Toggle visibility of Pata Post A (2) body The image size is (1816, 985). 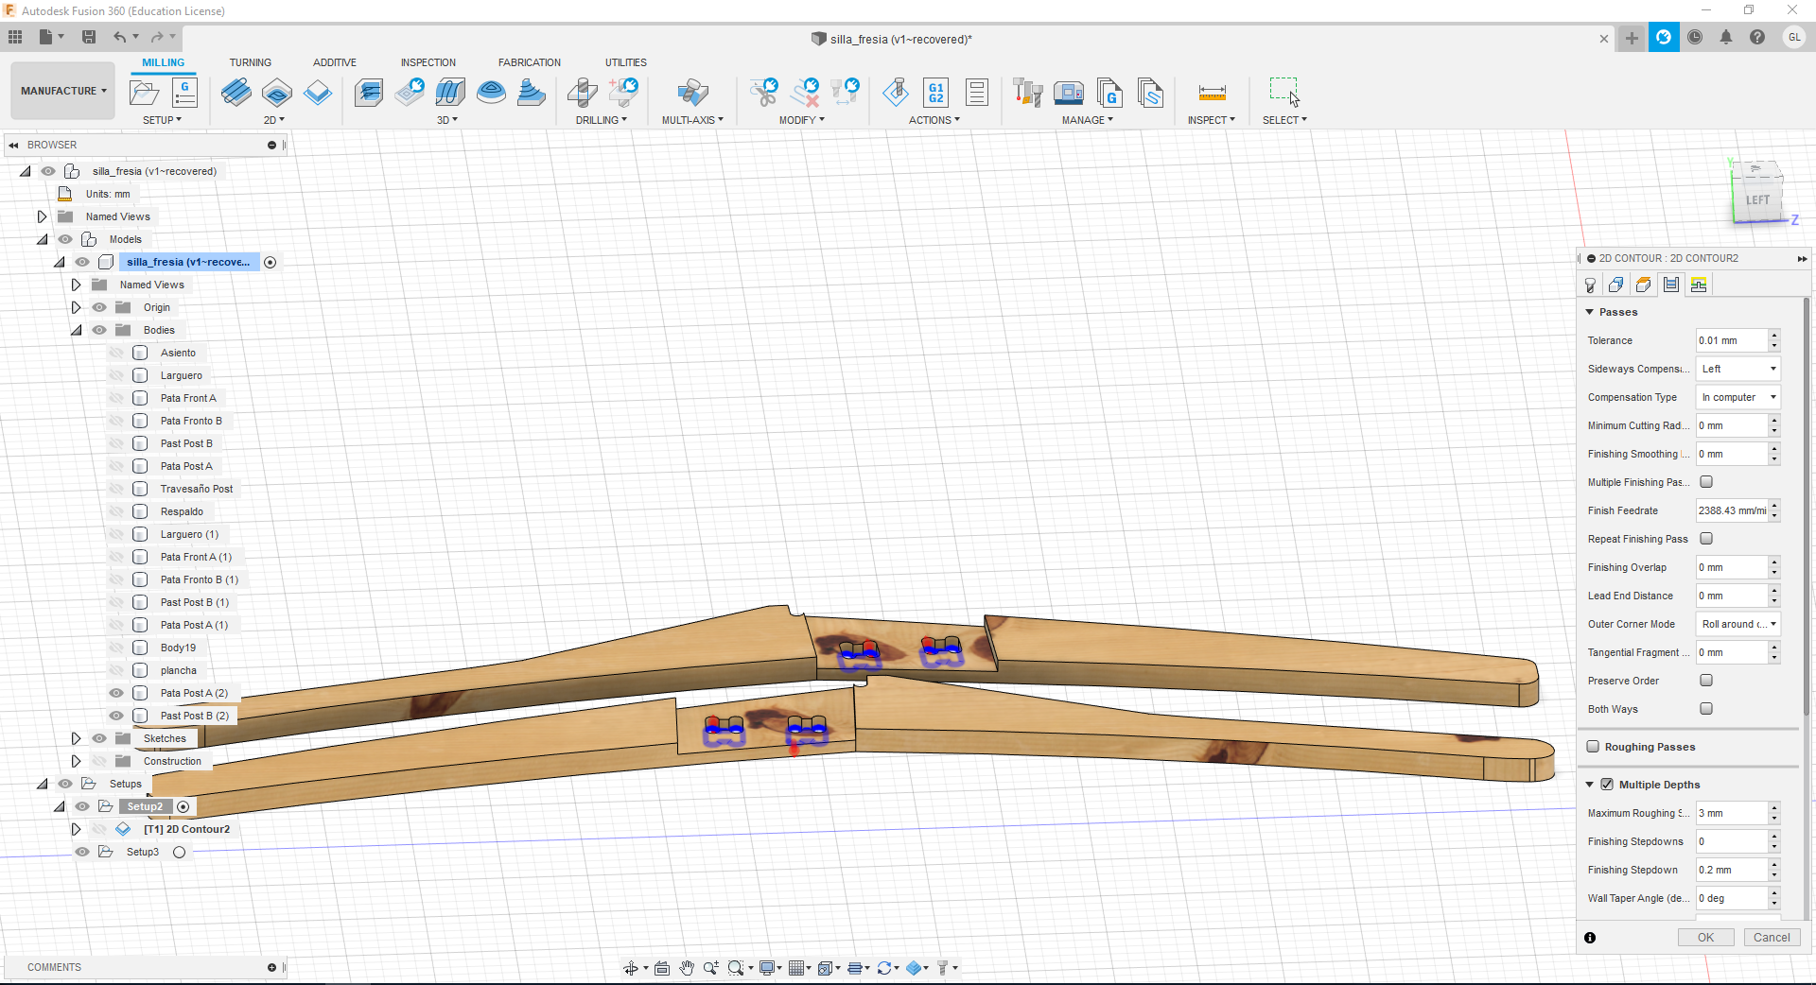coord(116,693)
